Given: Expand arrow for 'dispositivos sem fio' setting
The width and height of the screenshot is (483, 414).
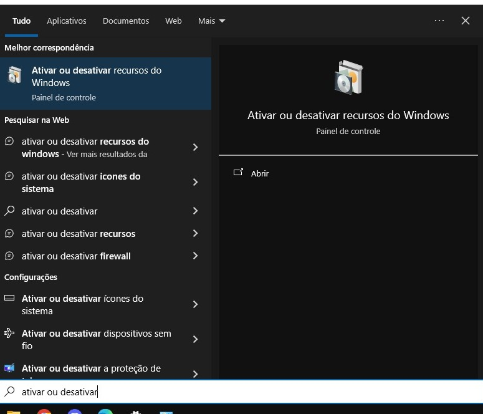Looking at the screenshot, I should coord(195,339).
